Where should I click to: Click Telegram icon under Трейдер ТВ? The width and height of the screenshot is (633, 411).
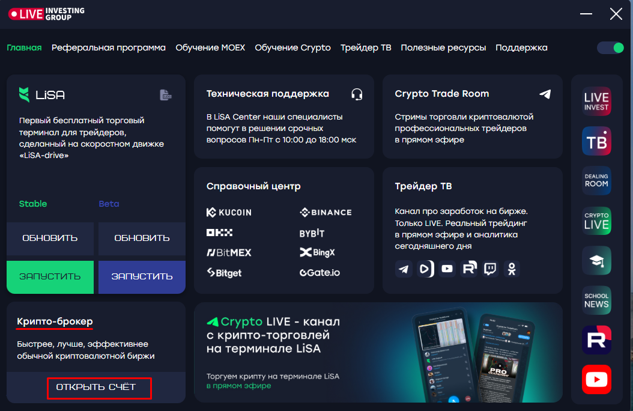pyautogui.click(x=404, y=269)
